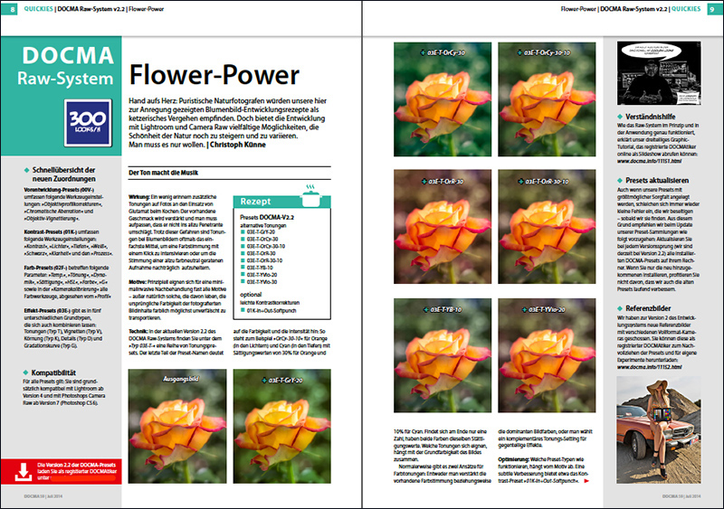Click the white download arrow icon in red banner
724x509 pixels.
[24, 472]
